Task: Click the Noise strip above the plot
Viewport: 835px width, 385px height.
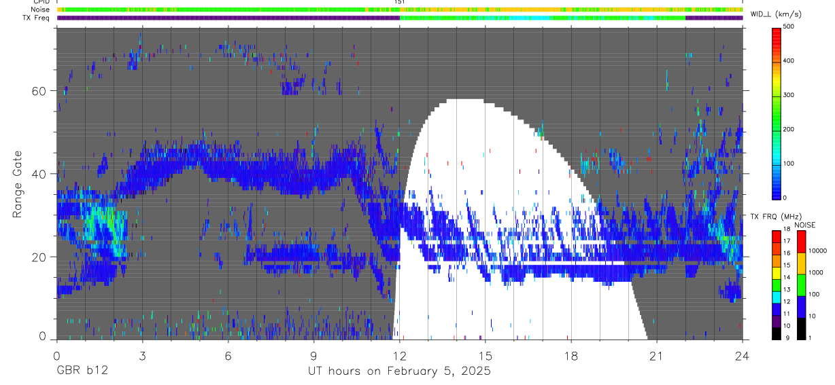Action: pos(400,10)
